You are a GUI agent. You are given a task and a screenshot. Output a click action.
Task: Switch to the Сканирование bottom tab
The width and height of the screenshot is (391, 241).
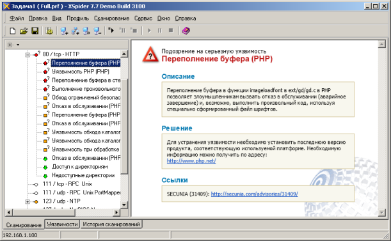[x=24, y=225]
